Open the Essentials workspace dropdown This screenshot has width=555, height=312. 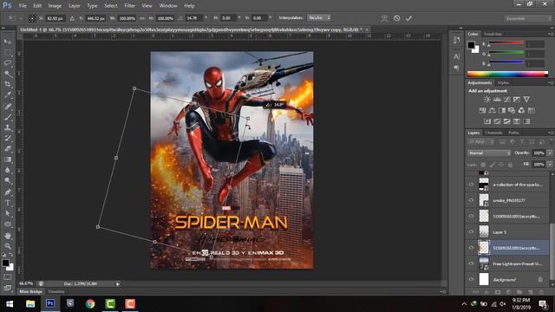pyautogui.click(x=527, y=18)
